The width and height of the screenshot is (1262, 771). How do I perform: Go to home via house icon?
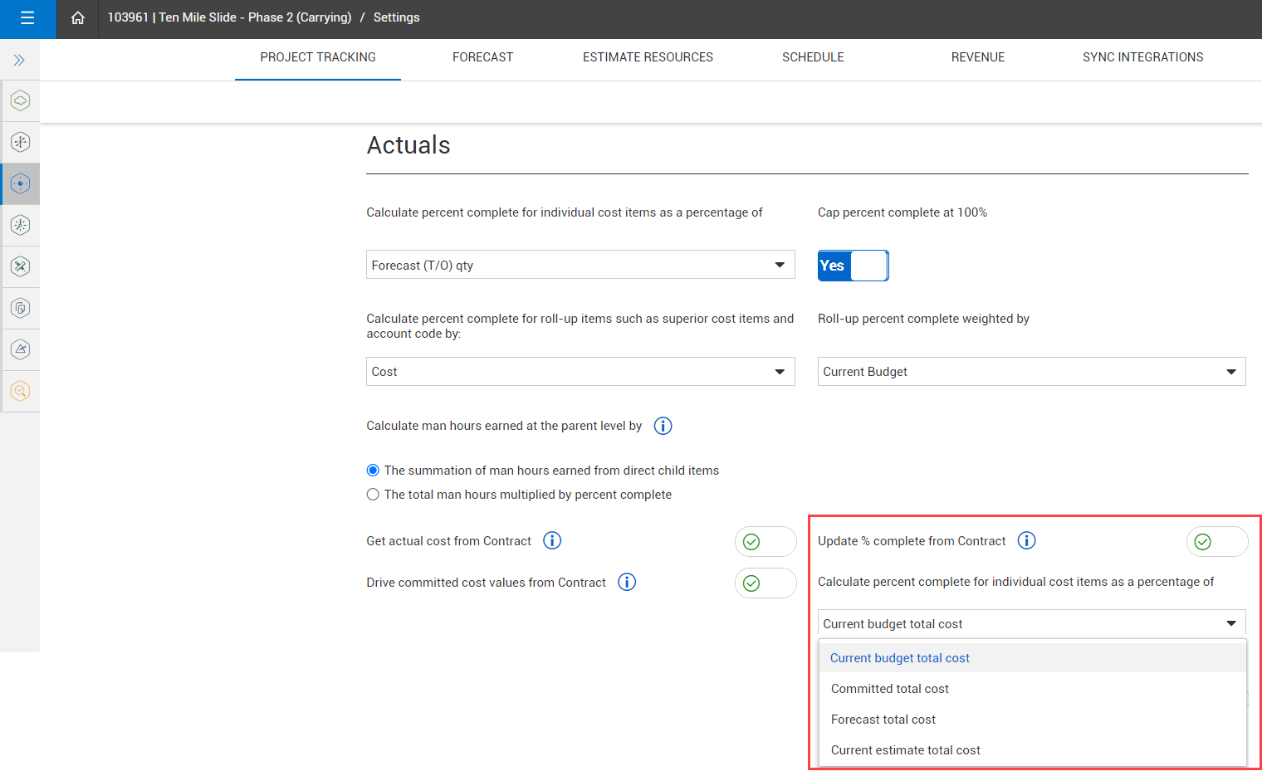(77, 17)
